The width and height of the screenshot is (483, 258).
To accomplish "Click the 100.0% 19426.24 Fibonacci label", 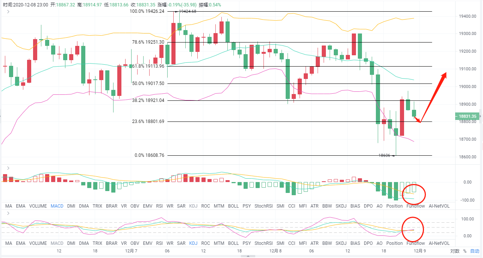I will point(147,12).
